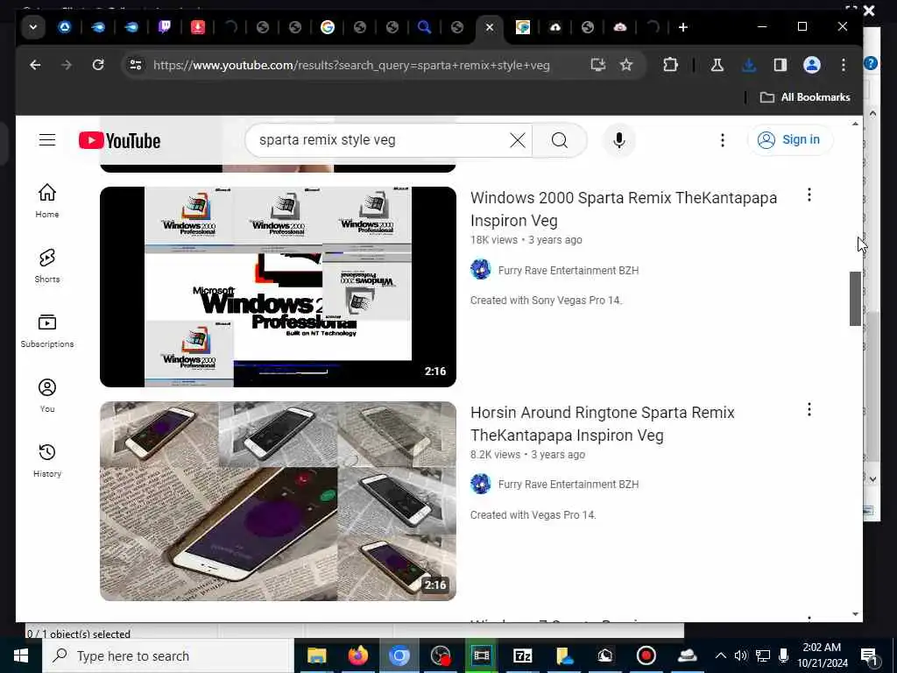This screenshot has width=897, height=673.
Task: Click 'Created with Sony Vegas Pro 14.' description
Action: 546,301
